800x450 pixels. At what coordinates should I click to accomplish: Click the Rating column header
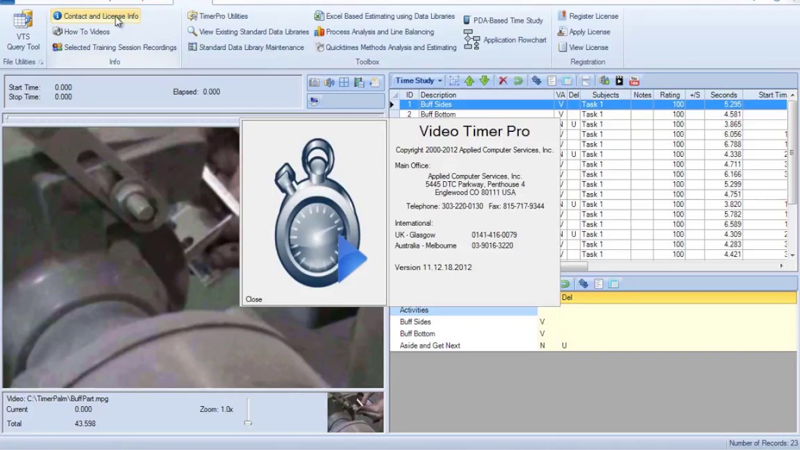tap(669, 95)
